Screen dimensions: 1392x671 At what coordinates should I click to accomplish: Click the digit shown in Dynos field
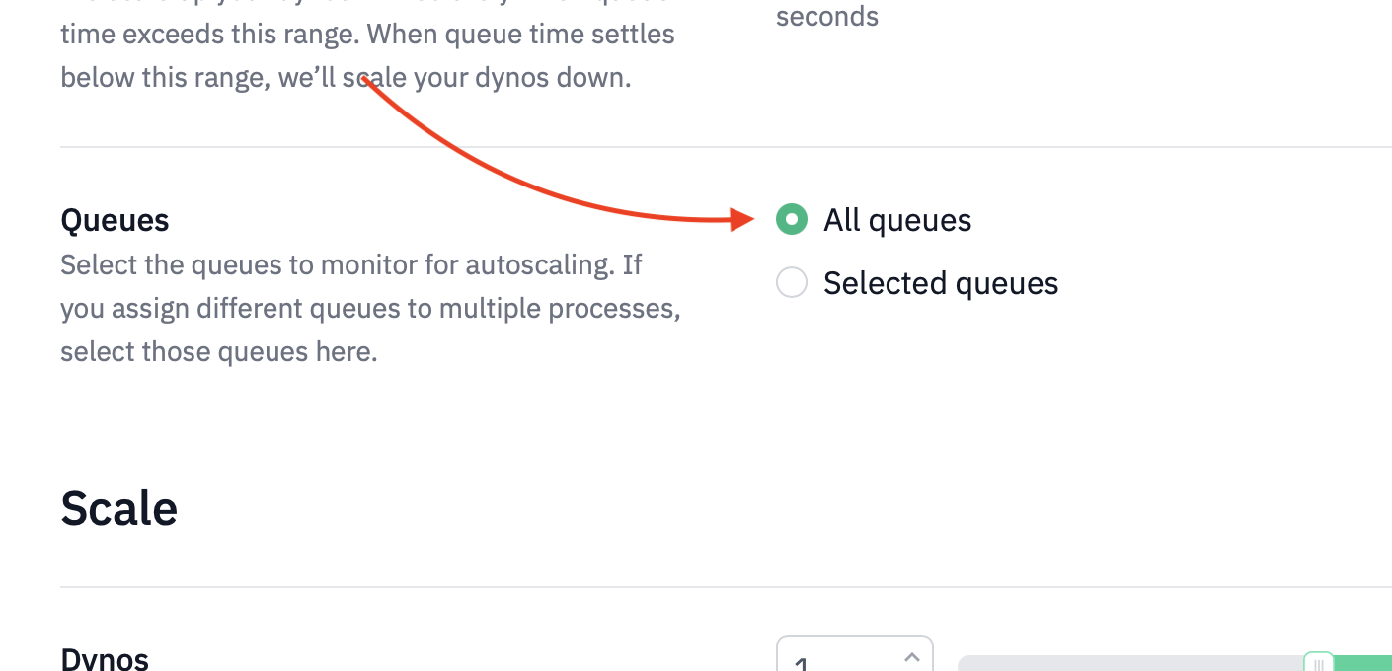(801, 665)
